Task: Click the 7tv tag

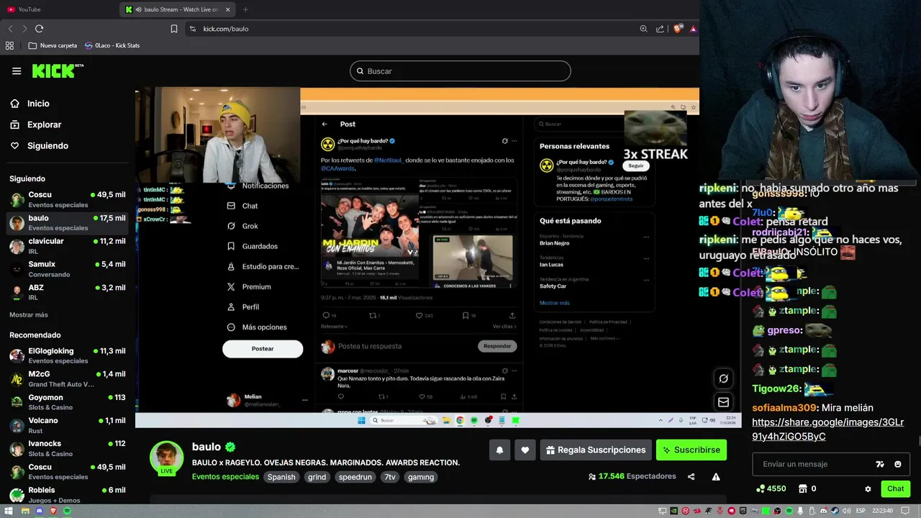Action: click(x=390, y=477)
